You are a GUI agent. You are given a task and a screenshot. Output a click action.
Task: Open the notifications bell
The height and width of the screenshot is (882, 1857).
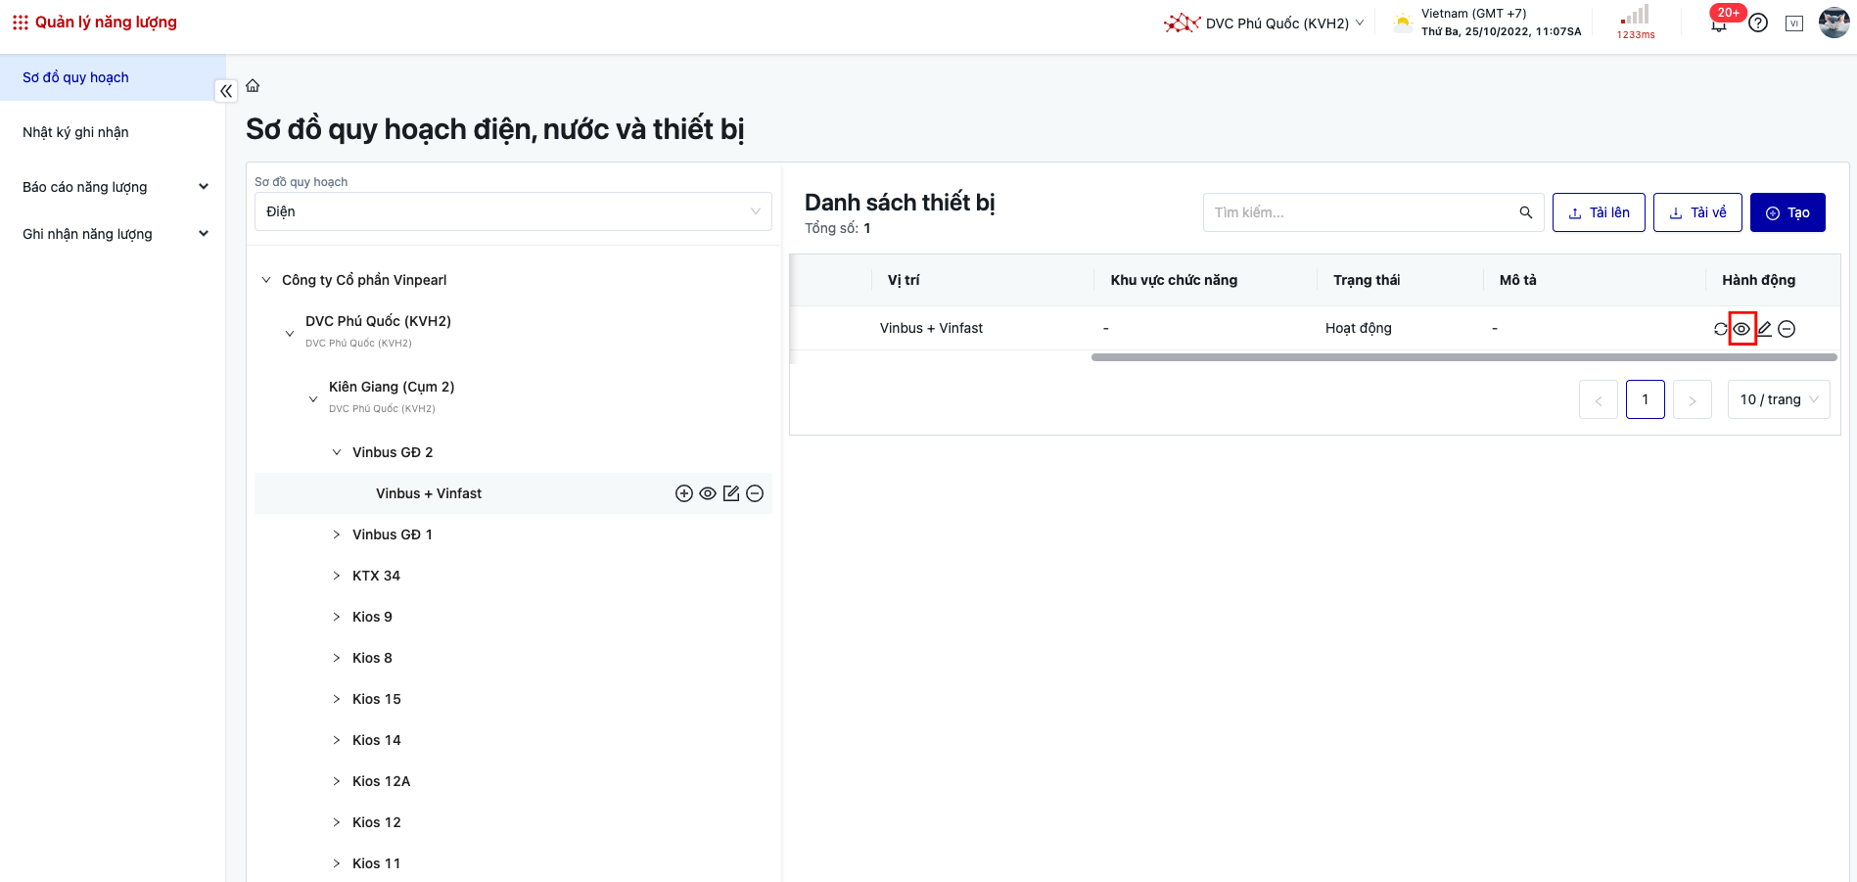coord(1719,23)
